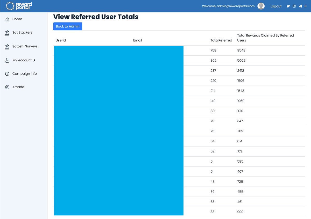Click the Sat Stackers star icon
The image size is (311, 219).
coord(7,33)
